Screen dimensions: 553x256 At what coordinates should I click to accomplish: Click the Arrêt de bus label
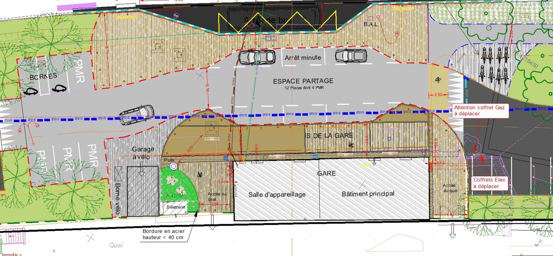point(268,20)
